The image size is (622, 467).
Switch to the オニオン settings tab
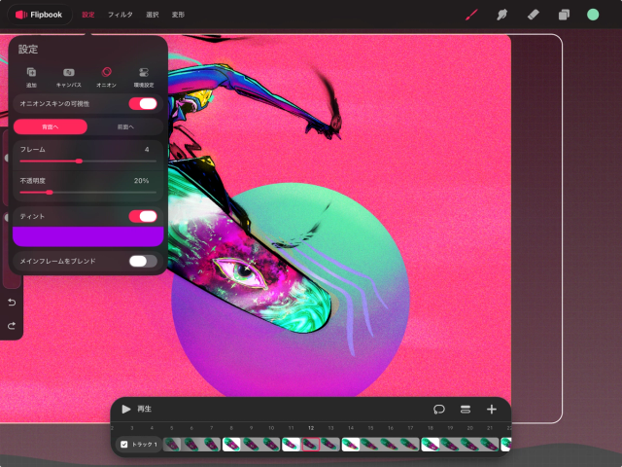pos(106,78)
